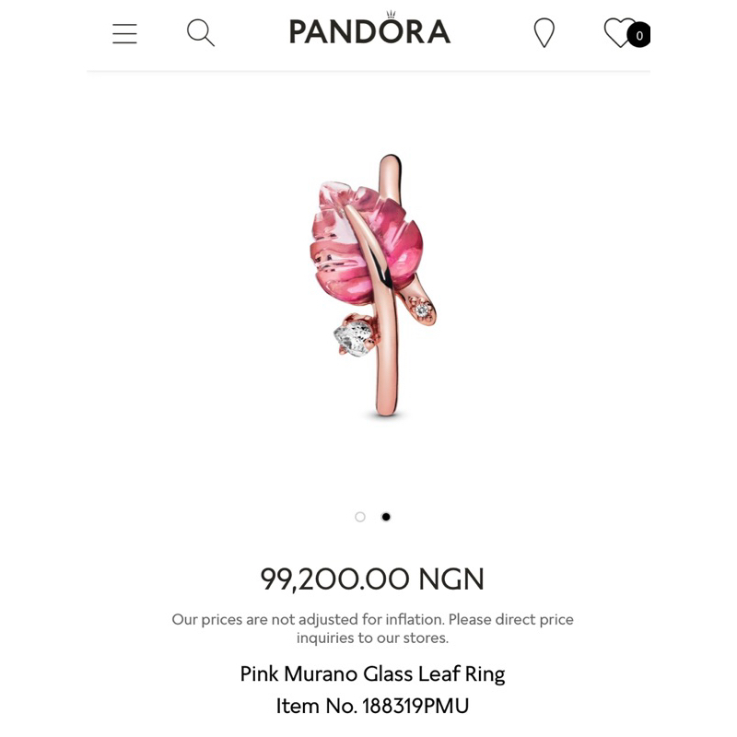
Task: Click the header divider below the navigation bar
Action: 368,70
